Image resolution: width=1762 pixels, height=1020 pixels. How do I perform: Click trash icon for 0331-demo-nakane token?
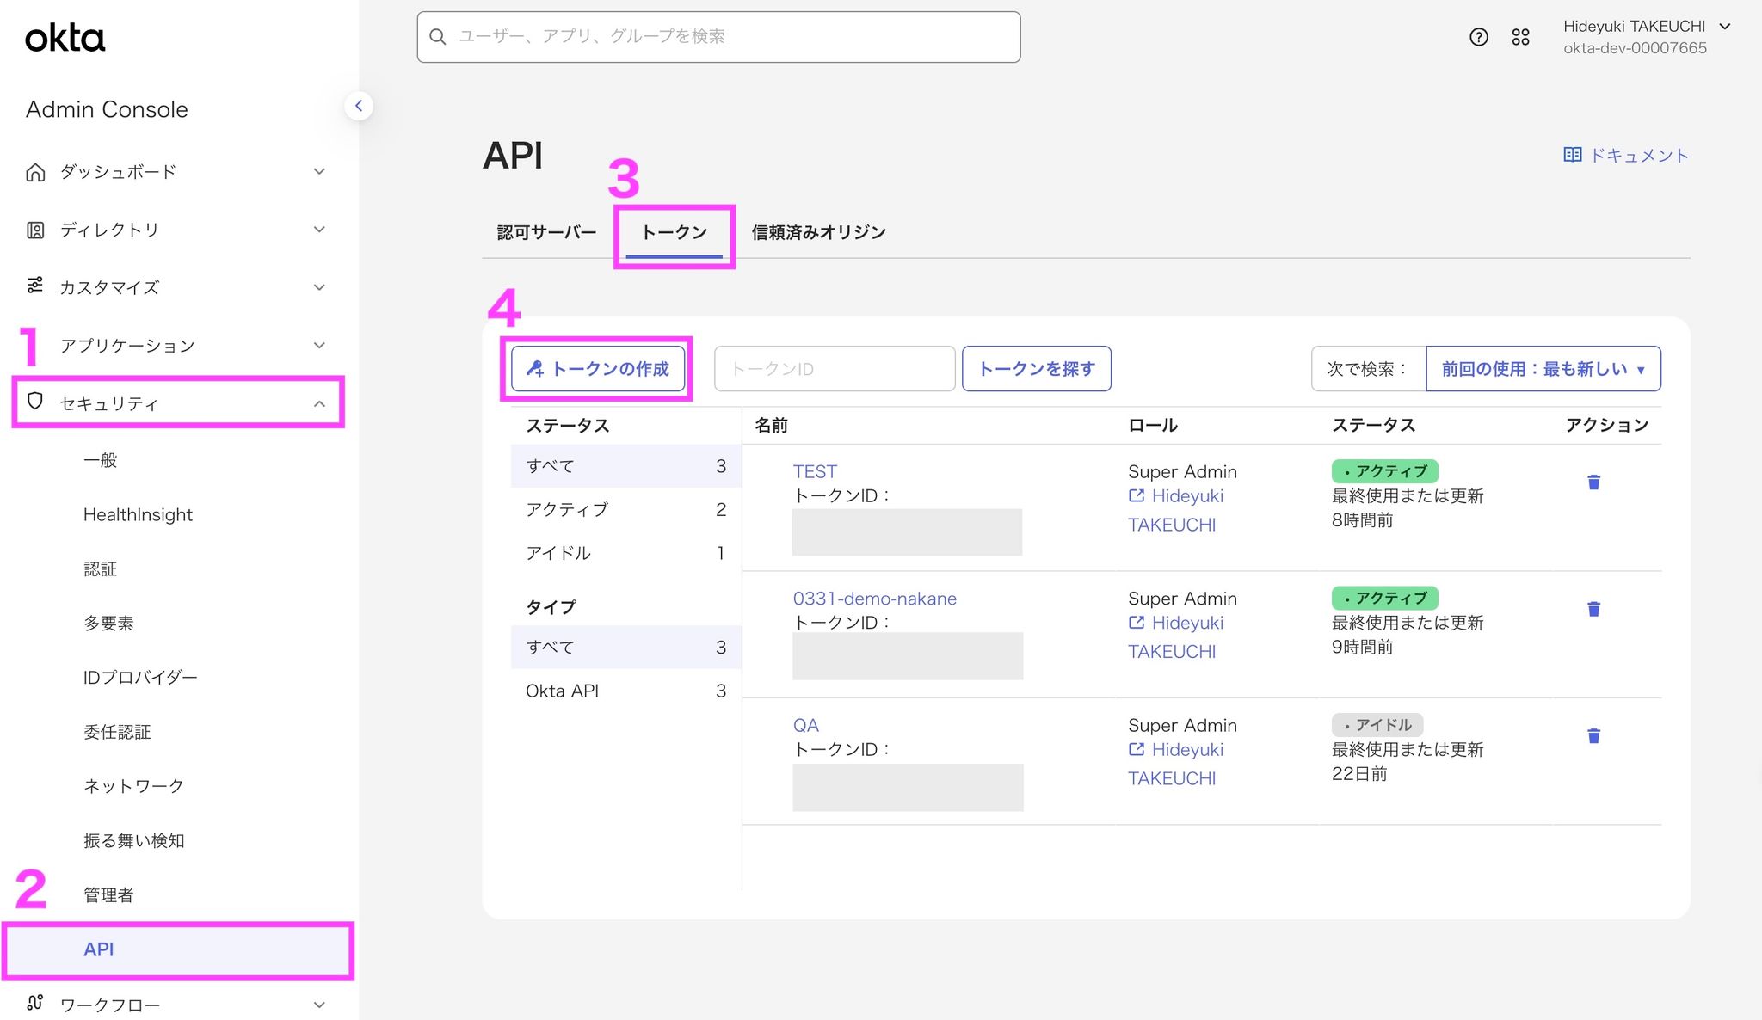coord(1593,609)
